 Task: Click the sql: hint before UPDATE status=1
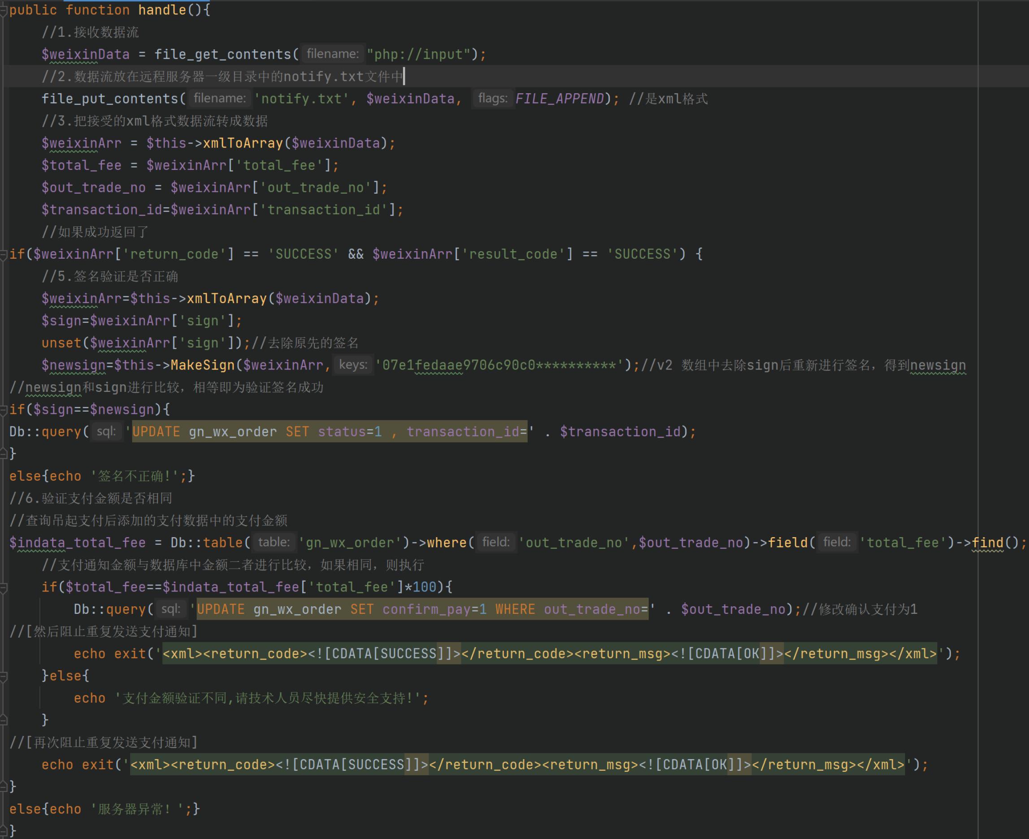[x=106, y=431]
